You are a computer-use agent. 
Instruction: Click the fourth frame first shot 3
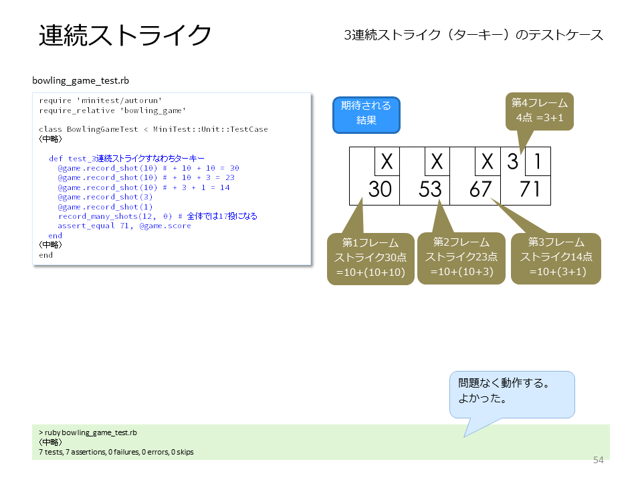click(x=513, y=161)
